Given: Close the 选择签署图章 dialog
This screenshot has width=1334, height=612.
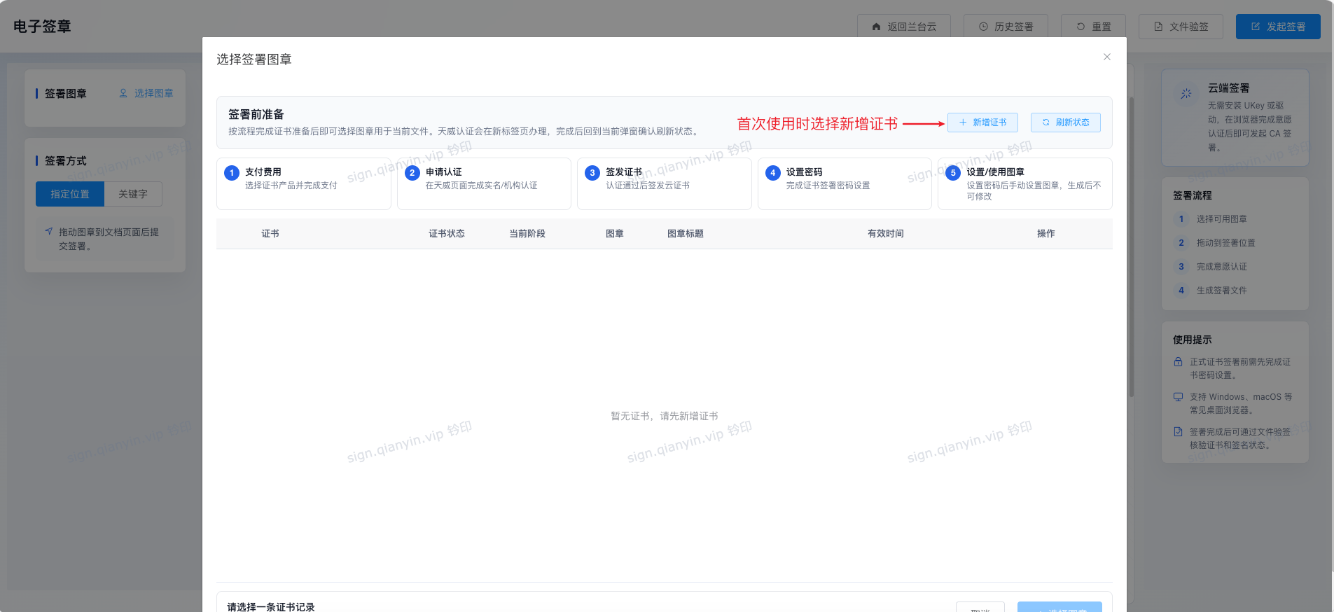Looking at the screenshot, I should tap(1107, 57).
